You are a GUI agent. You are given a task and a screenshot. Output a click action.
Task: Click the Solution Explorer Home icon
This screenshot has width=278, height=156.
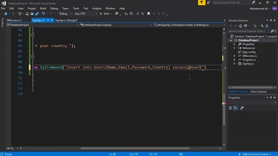click(240, 26)
